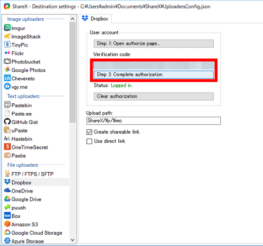Choose the Chevereto icon

click(7, 78)
